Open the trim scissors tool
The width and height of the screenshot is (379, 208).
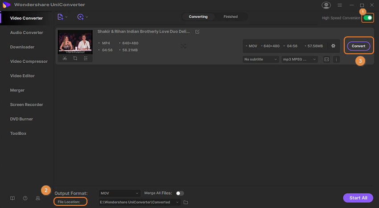coord(65,58)
